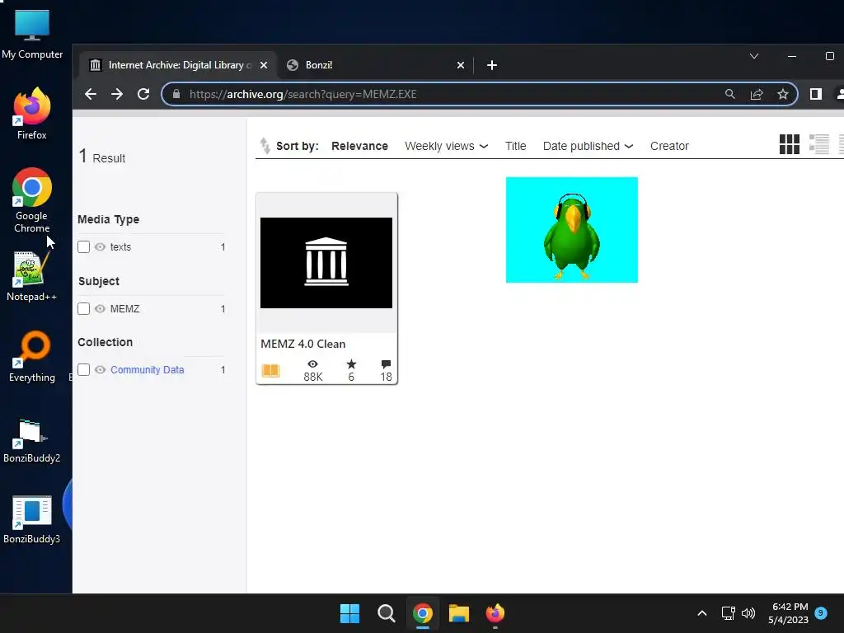Sort results by Relevance
This screenshot has height=633, width=844.
click(x=359, y=146)
